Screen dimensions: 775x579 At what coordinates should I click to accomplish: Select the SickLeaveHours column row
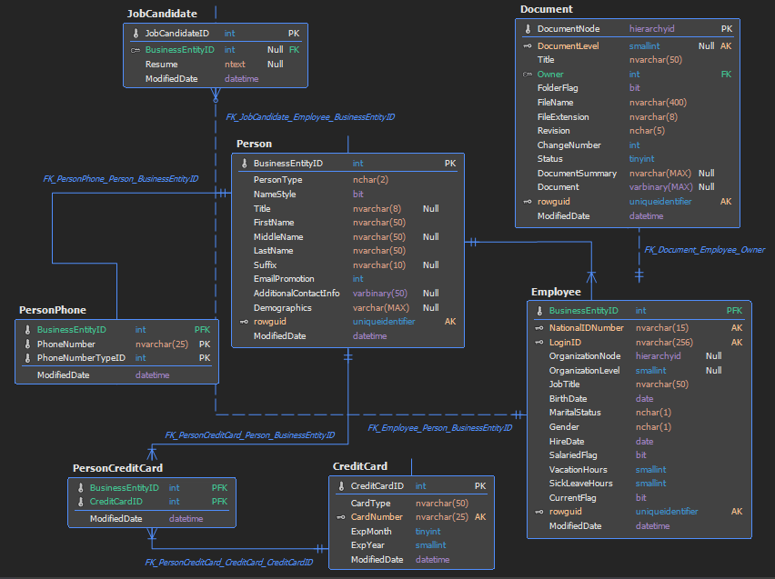coord(639,484)
